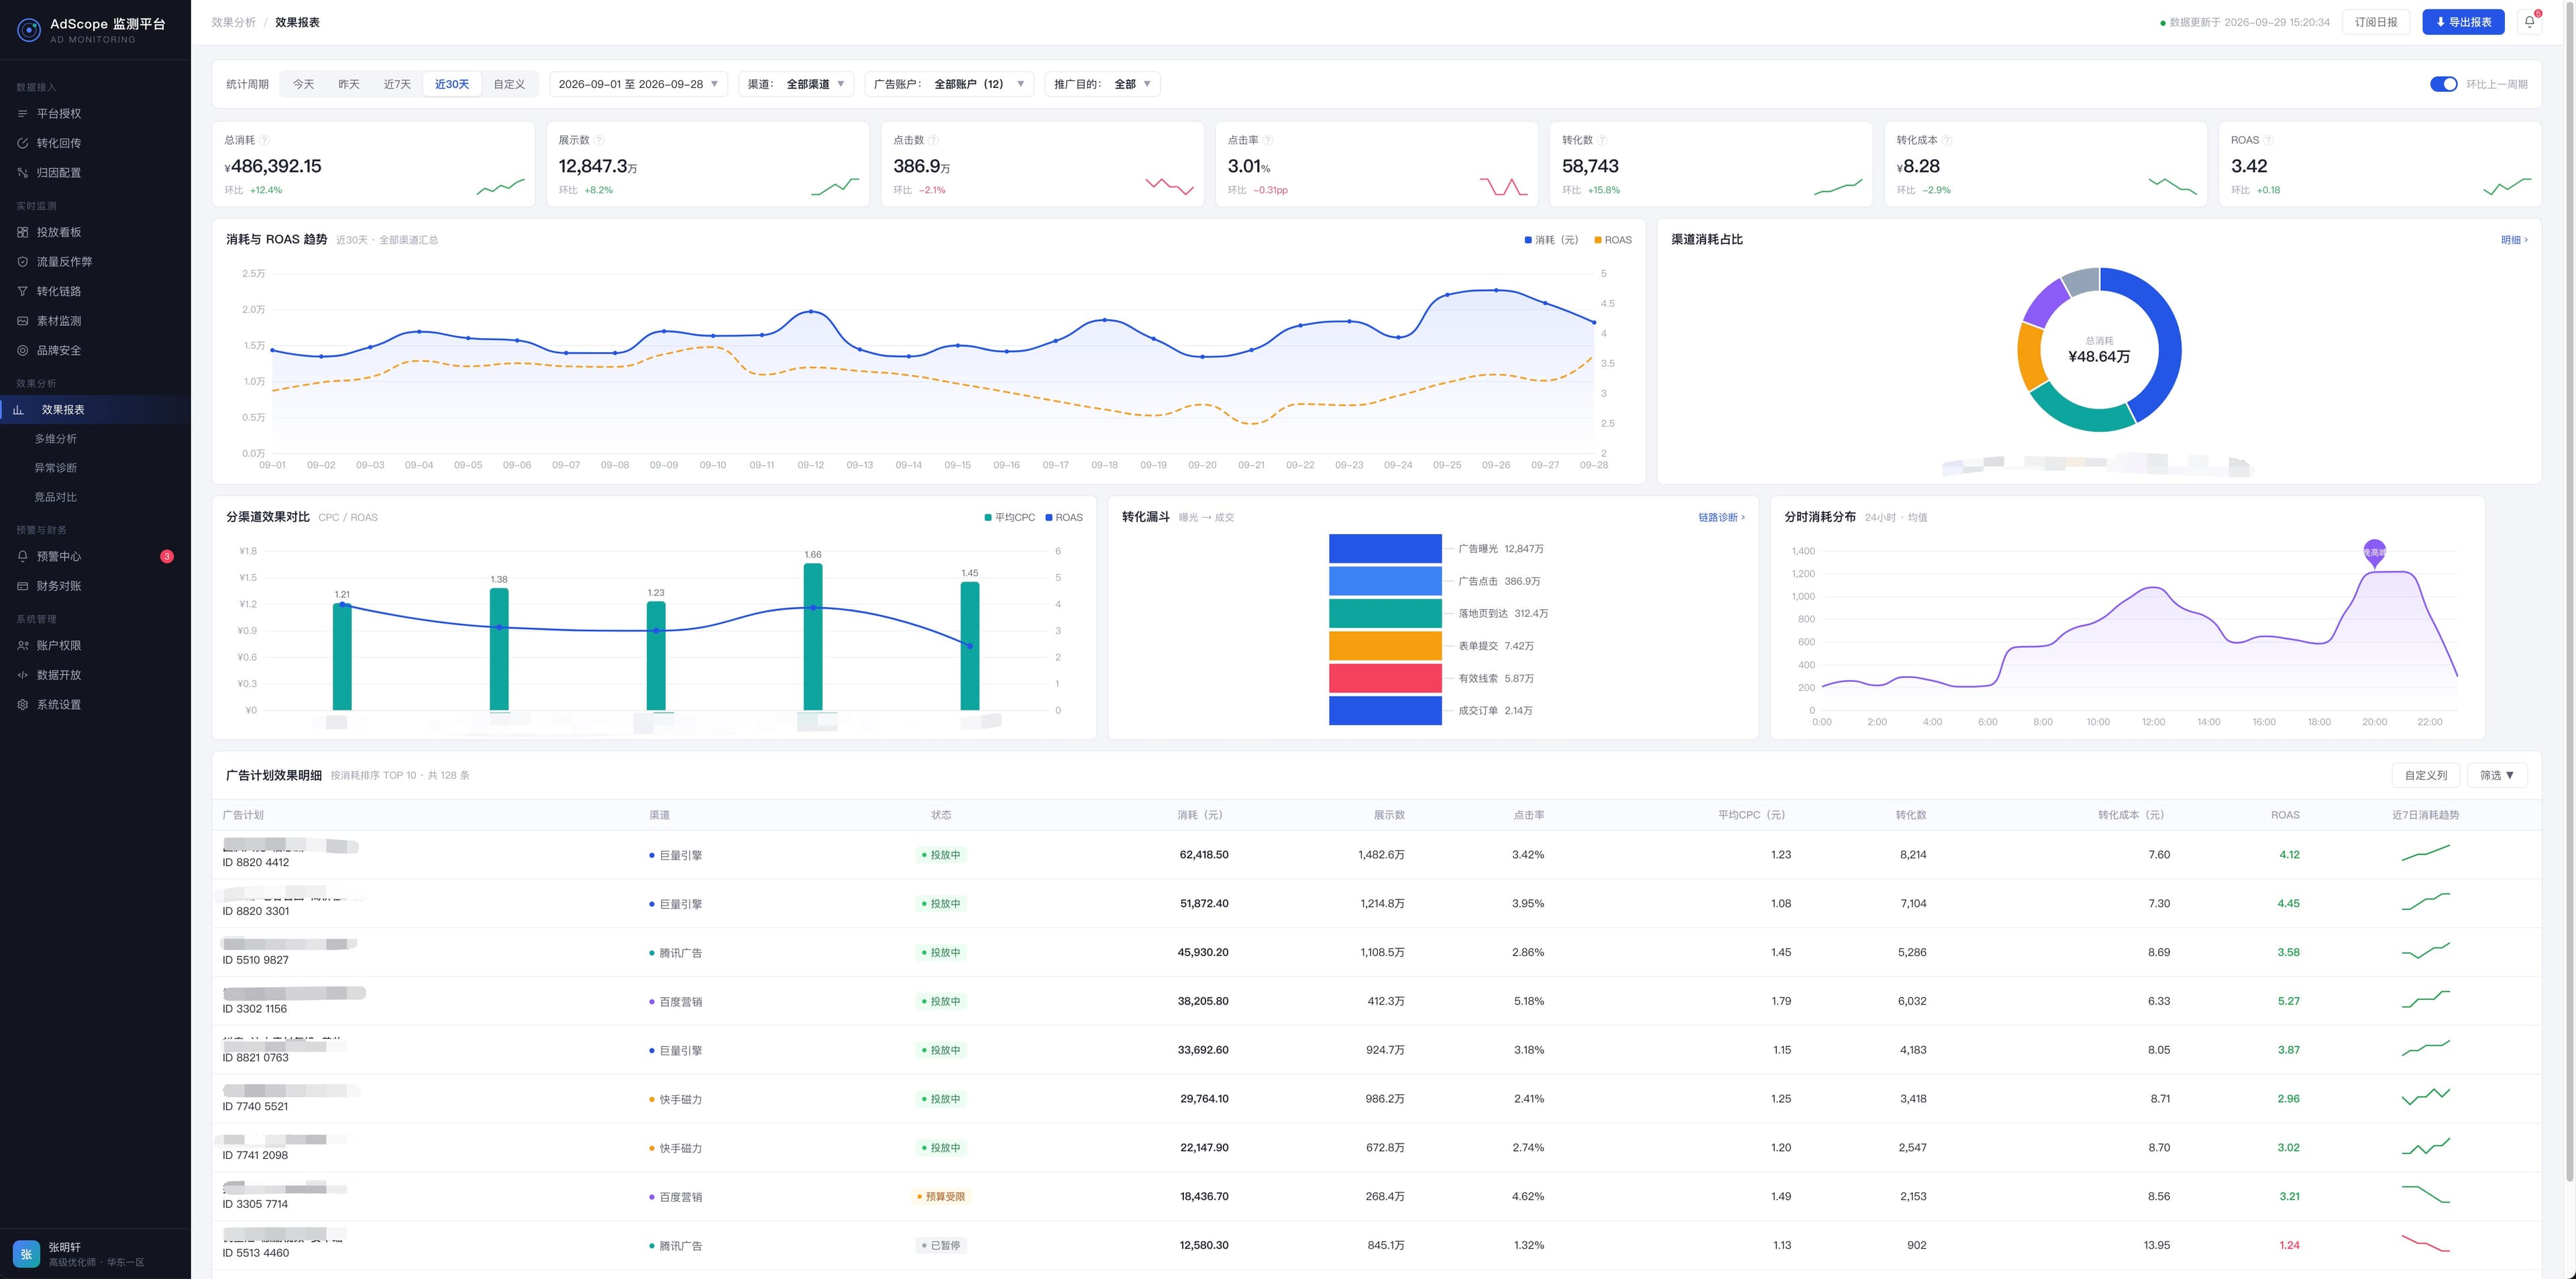2576x1279 pixels.
Task: Open the 推广目的 全部 dropdown
Action: point(1103,84)
